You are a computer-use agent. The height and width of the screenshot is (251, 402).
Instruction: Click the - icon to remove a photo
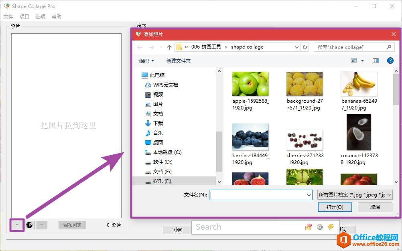click(41, 225)
